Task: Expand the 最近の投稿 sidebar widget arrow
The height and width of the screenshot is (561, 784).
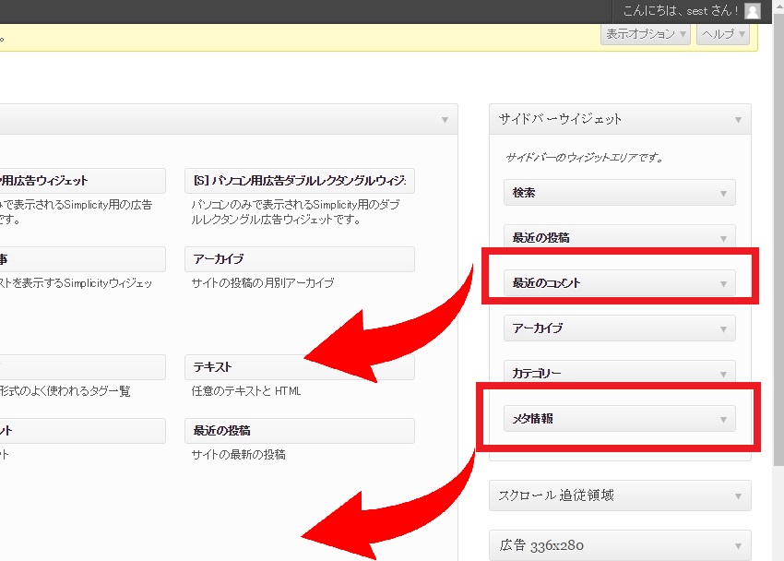Action: point(723,238)
